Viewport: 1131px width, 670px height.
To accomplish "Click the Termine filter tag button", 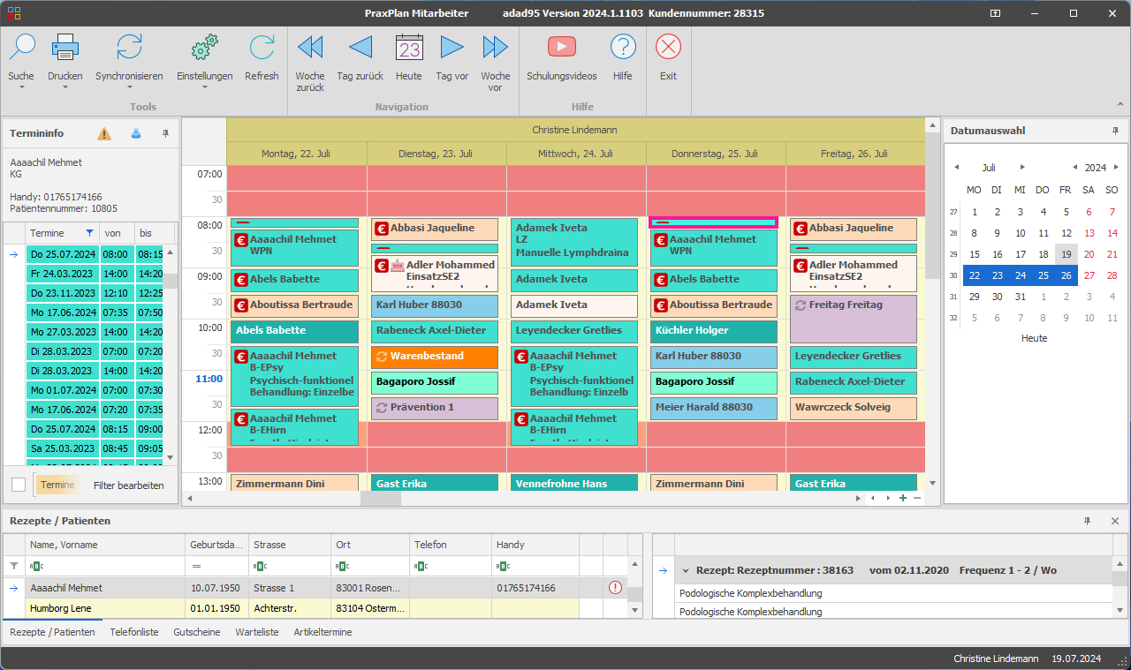I will tap(57, 485).
